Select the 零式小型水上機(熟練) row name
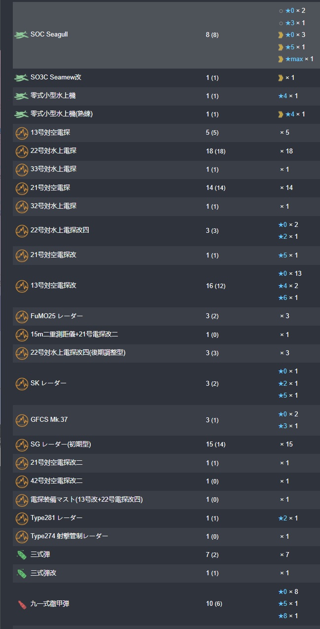The height and width of the screenshot is (629, 320). click(x=62, y=114)
